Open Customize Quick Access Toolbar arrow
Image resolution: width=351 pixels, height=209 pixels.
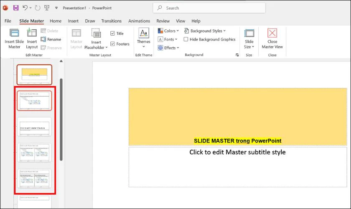point(56,8)
